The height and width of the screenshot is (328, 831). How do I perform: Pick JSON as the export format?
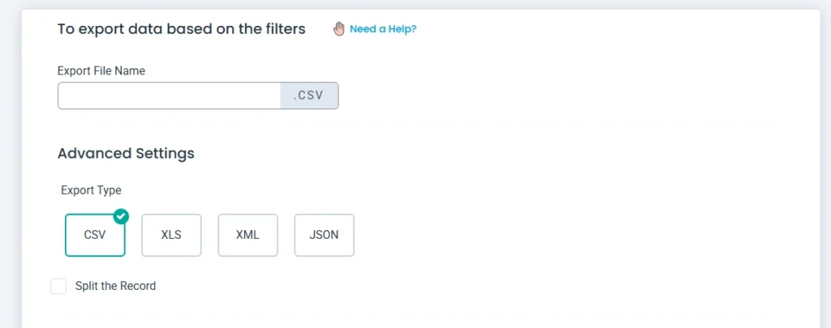tap(324, 236)
